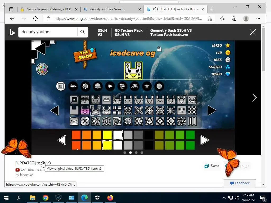This screenshot has height=203, width=271.
Task: View site information lock icon
Action: click(49, 19)
